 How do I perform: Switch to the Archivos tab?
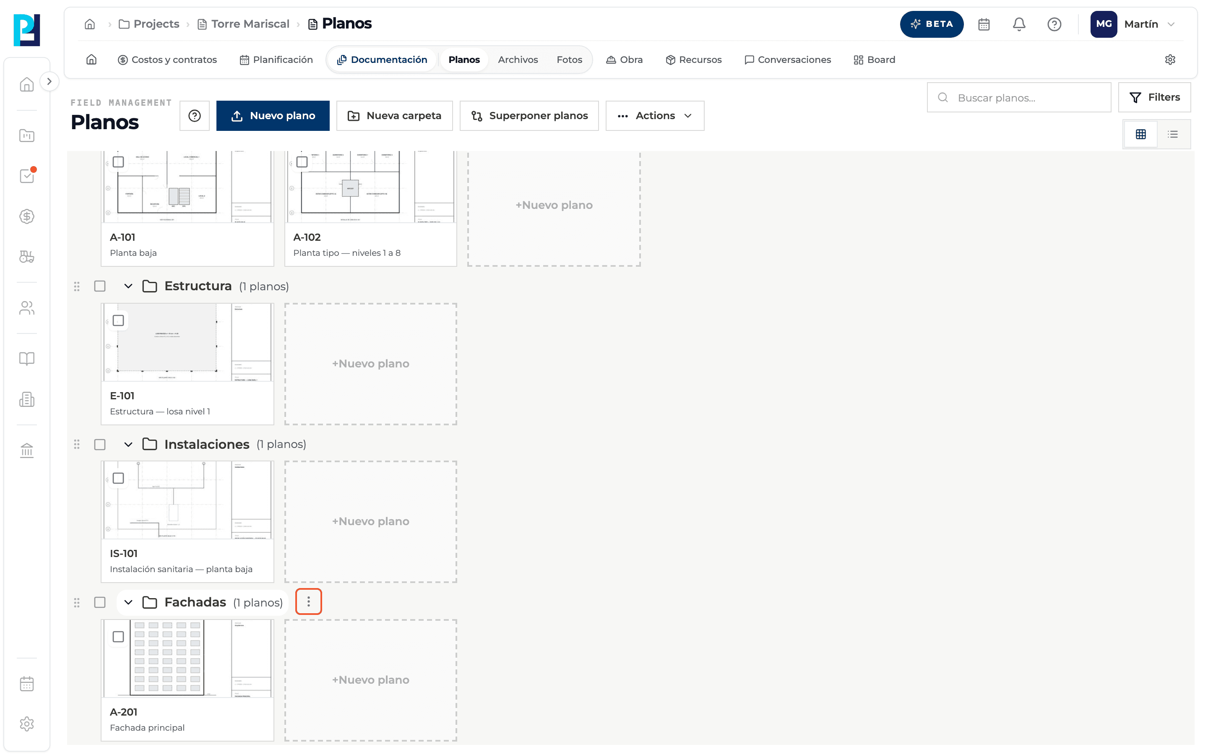(x=518, y=60)
